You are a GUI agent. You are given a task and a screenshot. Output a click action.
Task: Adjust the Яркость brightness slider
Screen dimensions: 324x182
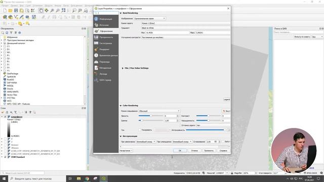tap(151, 116)
